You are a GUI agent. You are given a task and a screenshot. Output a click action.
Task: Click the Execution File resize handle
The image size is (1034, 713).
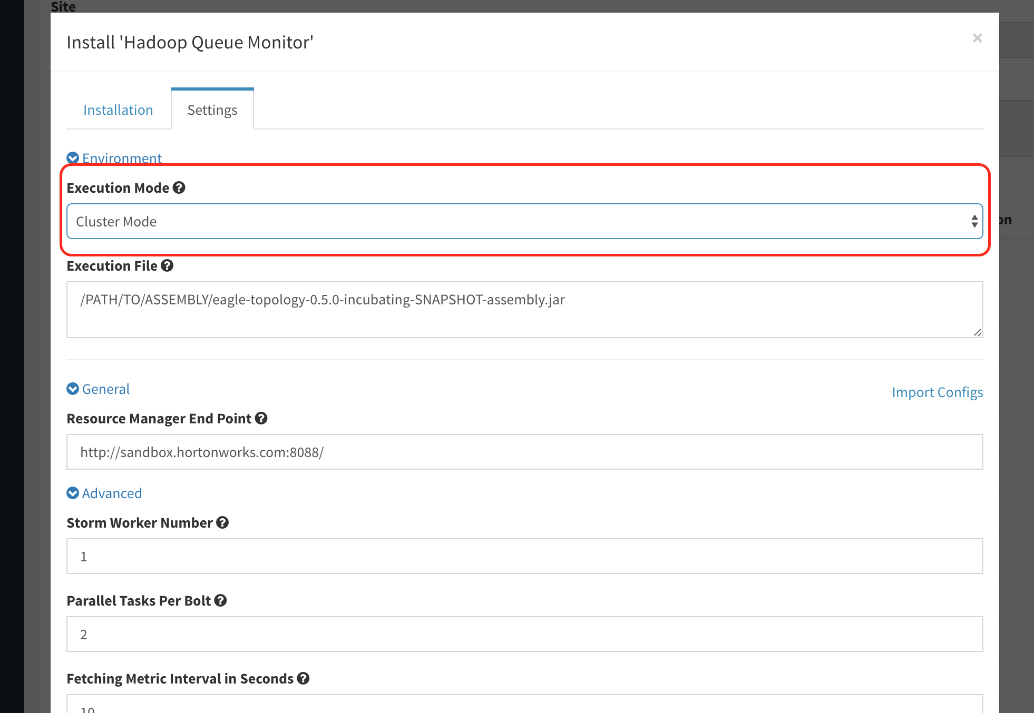tap(978, 332)
